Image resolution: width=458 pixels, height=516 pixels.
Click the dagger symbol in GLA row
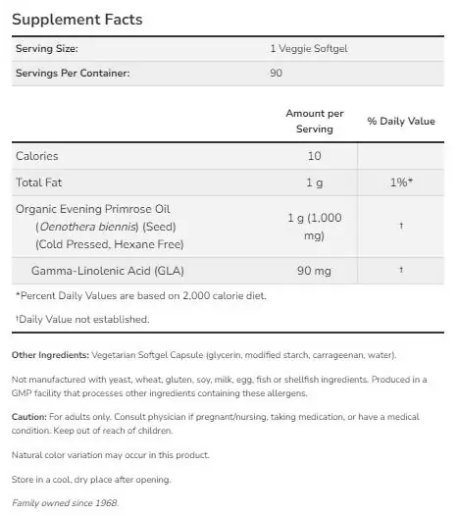(401, 270)
